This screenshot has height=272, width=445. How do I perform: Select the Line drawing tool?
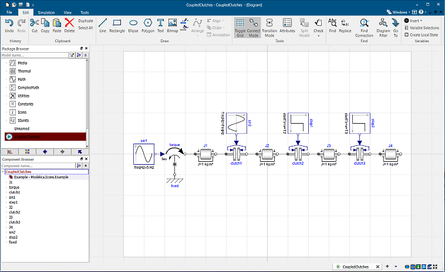(x=103, y=24)
